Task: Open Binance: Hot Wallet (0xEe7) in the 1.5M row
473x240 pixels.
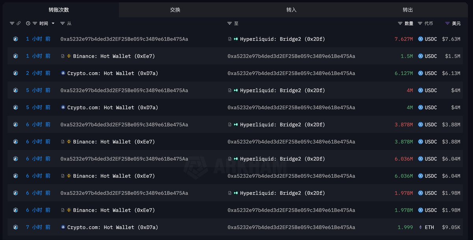Action: [114, 56]
